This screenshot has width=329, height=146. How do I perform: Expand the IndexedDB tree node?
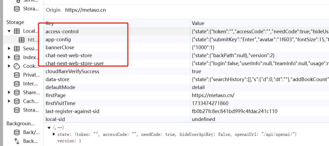[x=9, y=57]
